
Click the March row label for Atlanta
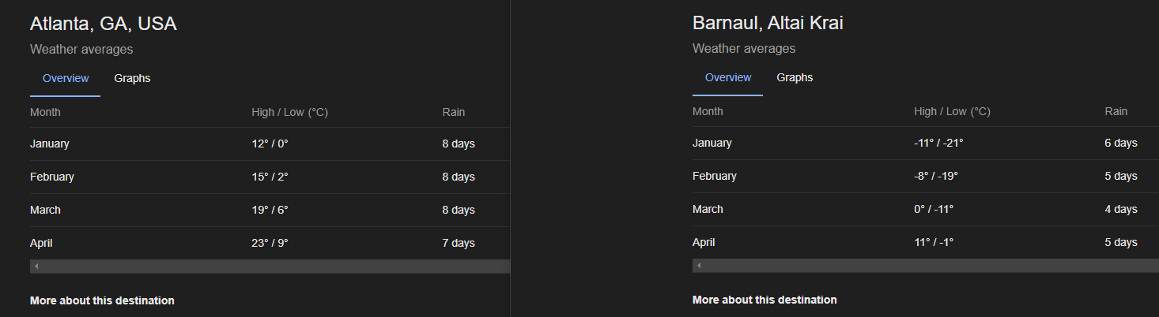[45, 210]
